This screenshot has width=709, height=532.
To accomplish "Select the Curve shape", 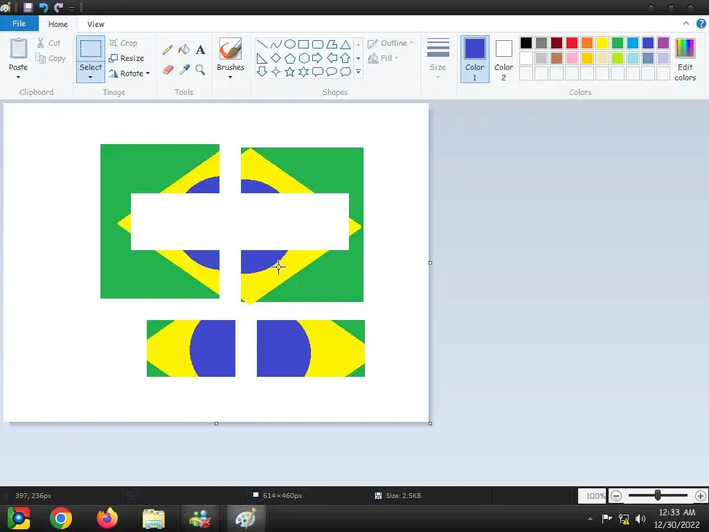I will [276, 44].
